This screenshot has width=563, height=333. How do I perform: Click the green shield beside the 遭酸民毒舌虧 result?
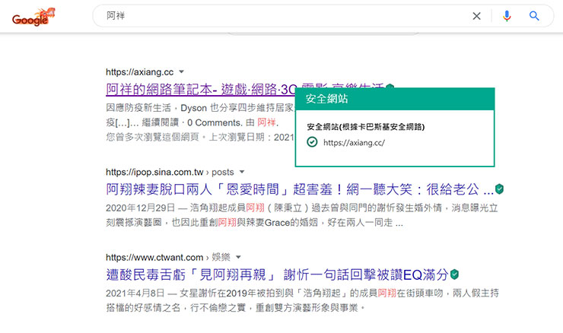[x=454, y=274]
